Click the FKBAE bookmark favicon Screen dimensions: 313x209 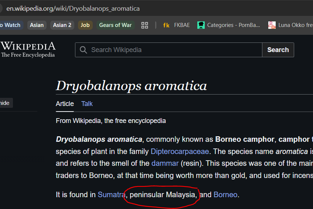(166, 25)
